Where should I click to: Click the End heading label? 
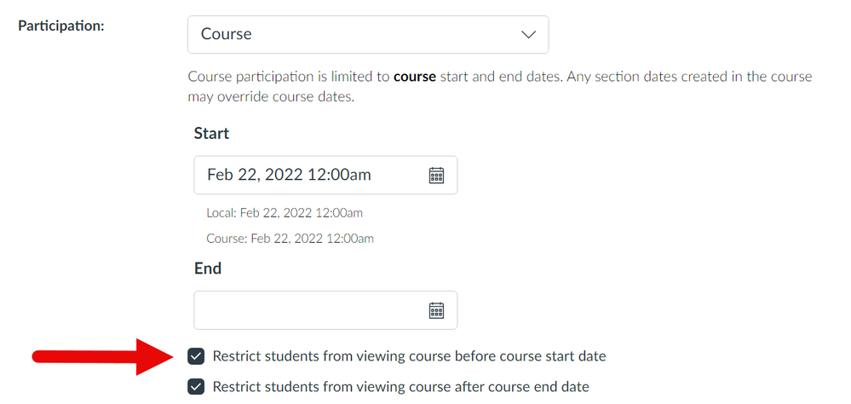click(x=208, y=268)
